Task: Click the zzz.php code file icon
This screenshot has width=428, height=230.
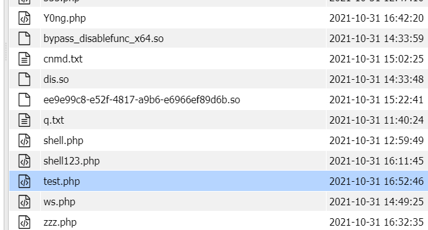Action: click(24, 223)
